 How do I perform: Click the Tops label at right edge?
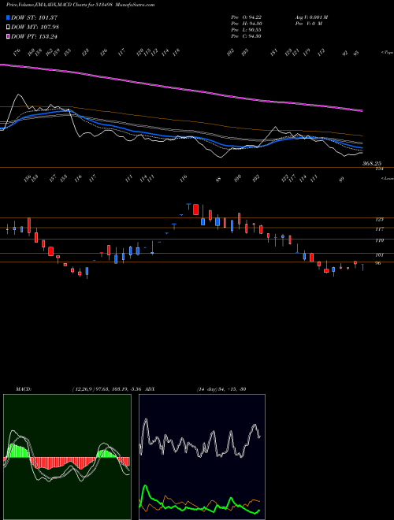(x=387, y=53)
